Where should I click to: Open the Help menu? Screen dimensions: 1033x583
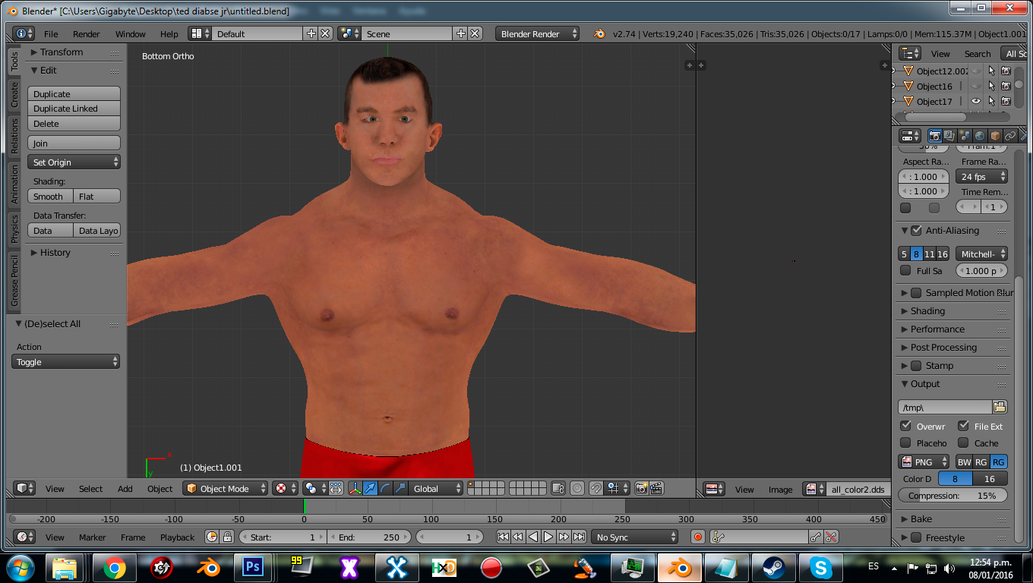(169, 34)
